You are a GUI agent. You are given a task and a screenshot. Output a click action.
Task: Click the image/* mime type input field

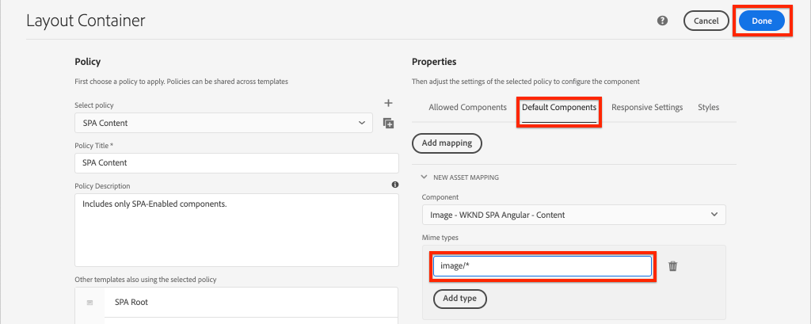(542, 266)
